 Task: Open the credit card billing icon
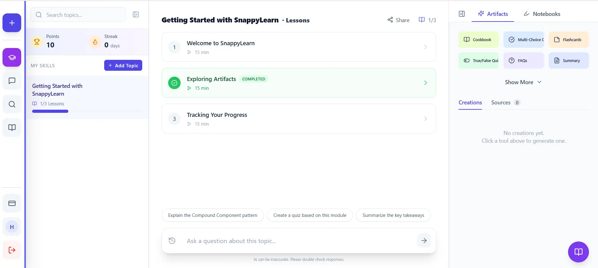click(x=12, y=203)
